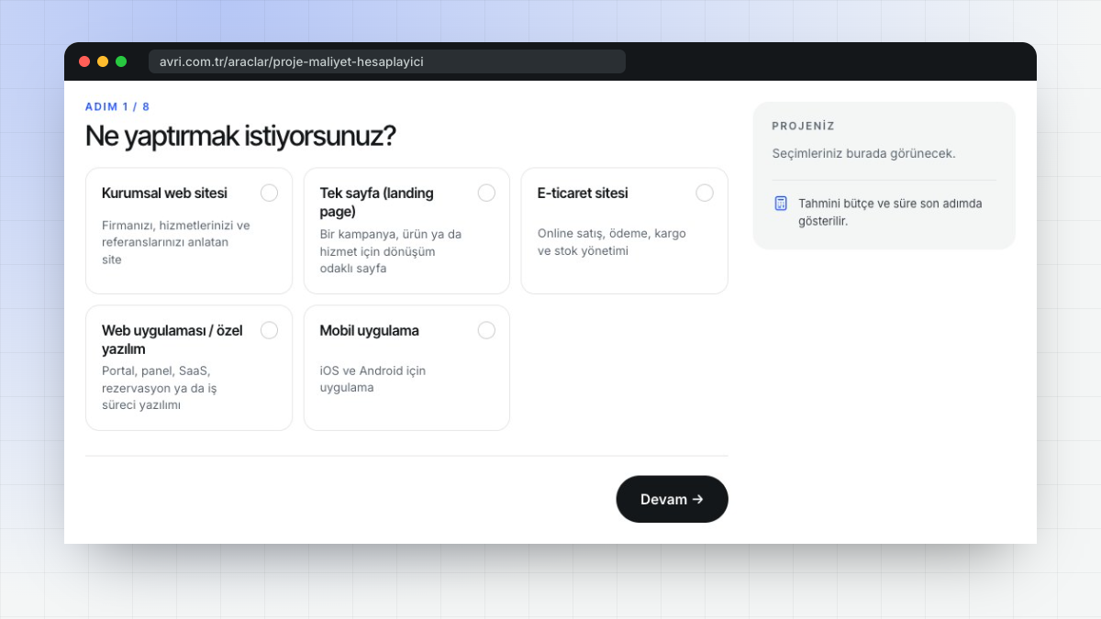Click the Devam button

click(672, 499)
